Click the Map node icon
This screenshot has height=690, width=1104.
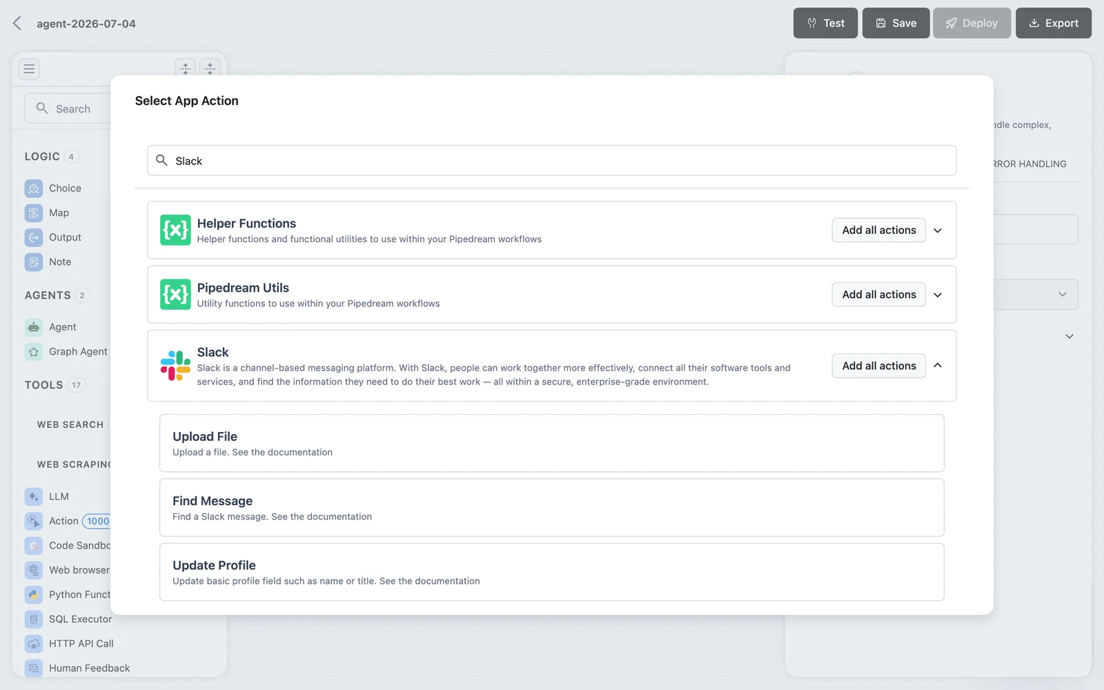pos(34,213)
